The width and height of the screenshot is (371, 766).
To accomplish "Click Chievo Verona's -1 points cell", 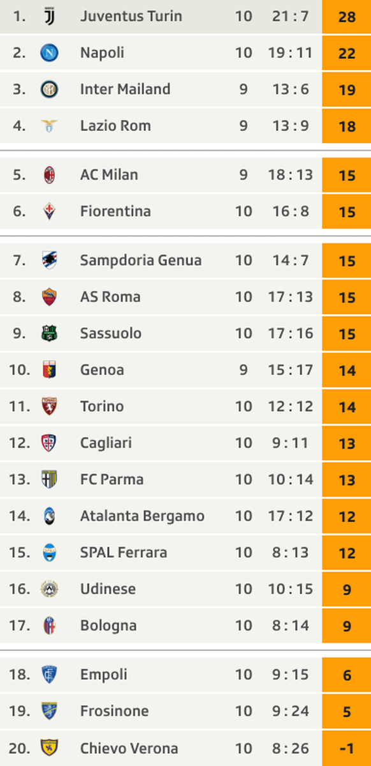I will pyautogui.click(x=347, y=748).
